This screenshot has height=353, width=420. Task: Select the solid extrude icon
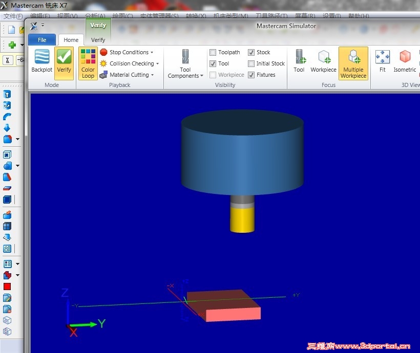pos(7,94)
